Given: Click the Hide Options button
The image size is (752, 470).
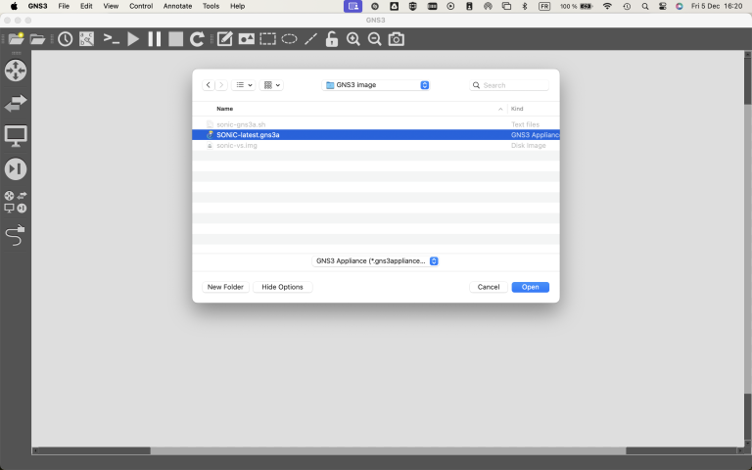Looking at the screenshot, I should pyautogui.click(x=283, y=287).
